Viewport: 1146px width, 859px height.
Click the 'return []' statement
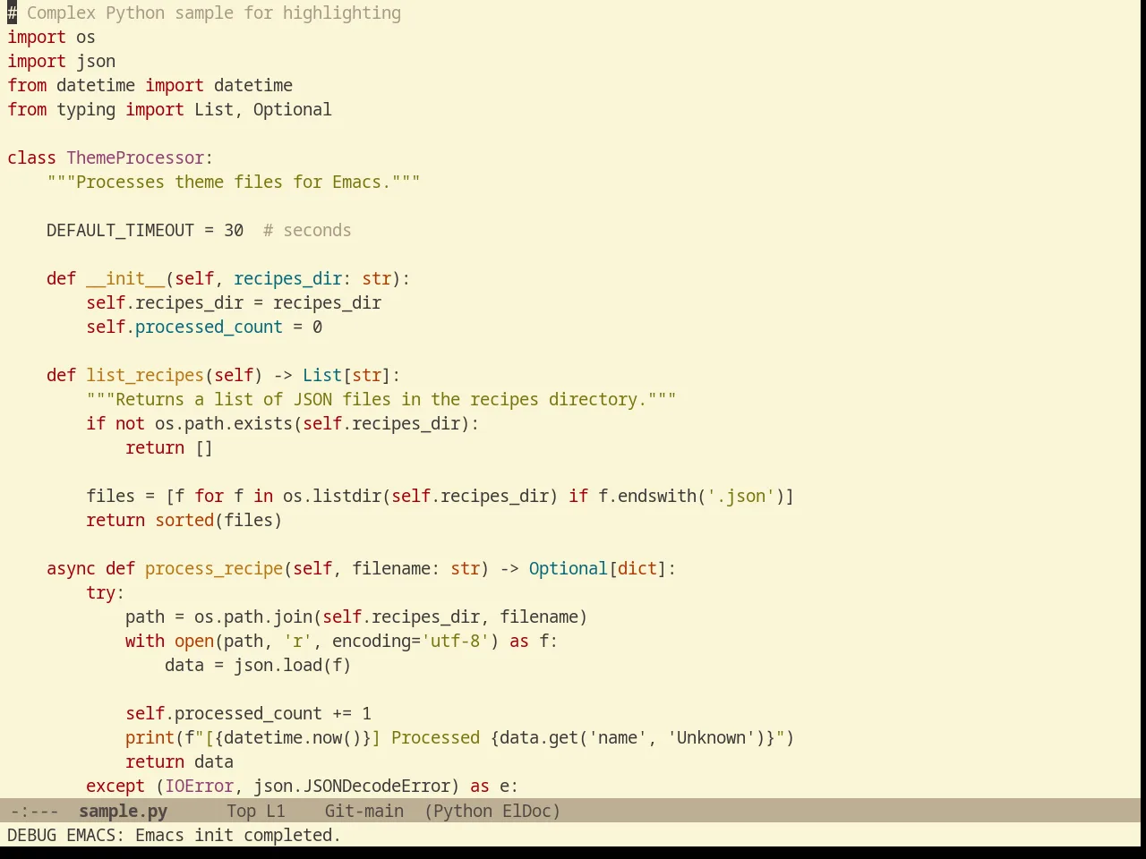[x=169, y=447]
